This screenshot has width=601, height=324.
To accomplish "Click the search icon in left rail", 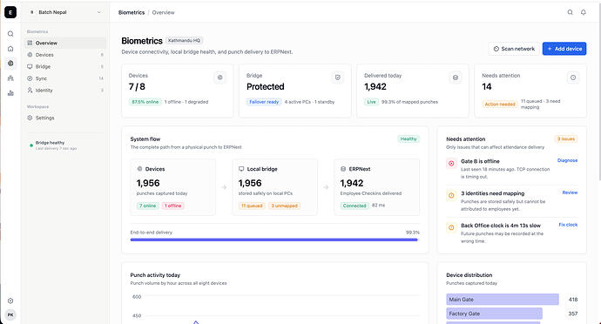I will [x=10, y=34].
